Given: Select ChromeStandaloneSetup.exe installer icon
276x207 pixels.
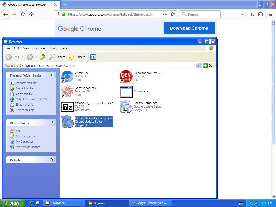Looking at the screenshot, I should [67, 122].
